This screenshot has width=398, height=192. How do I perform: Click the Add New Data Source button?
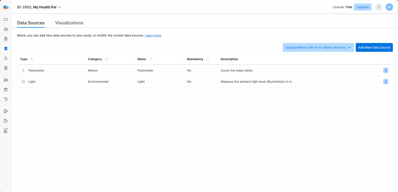[374, 47]
